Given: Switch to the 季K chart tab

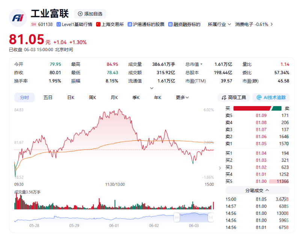Looking at the screenshot, I should pos(136,97).
